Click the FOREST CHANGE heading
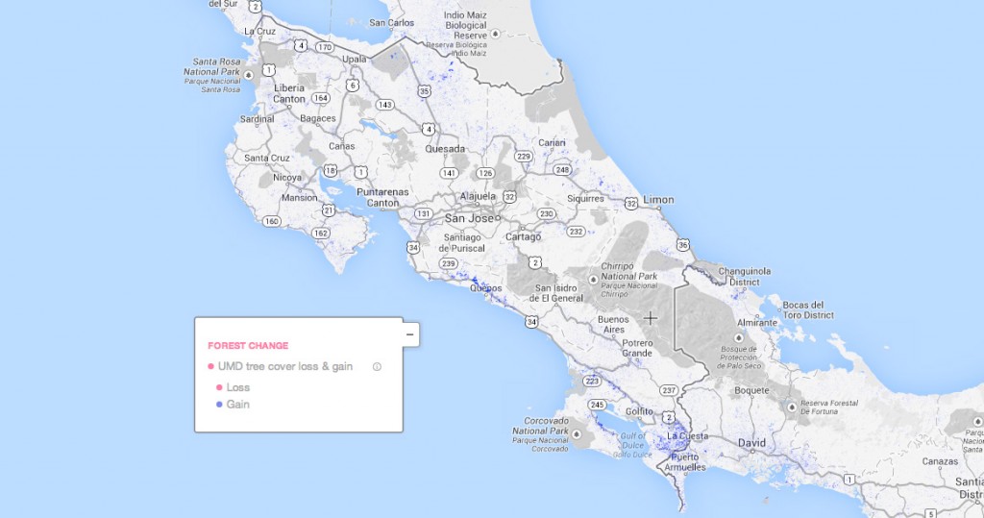The image size is (984, 518). [x=247, y=345]
